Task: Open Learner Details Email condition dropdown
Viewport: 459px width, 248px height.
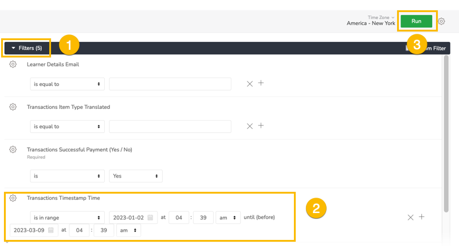Action: 67,84
